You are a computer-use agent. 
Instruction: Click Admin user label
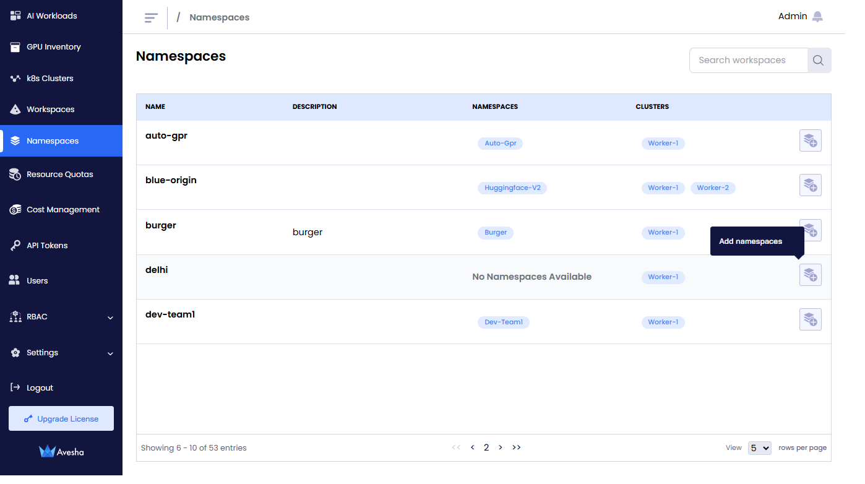click(x=793, y=17)
